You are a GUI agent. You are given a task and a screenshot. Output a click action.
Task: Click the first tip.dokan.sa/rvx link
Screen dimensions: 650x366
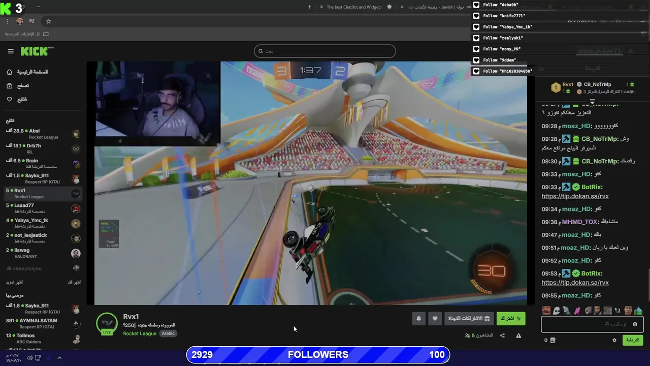tap(575, 196)
